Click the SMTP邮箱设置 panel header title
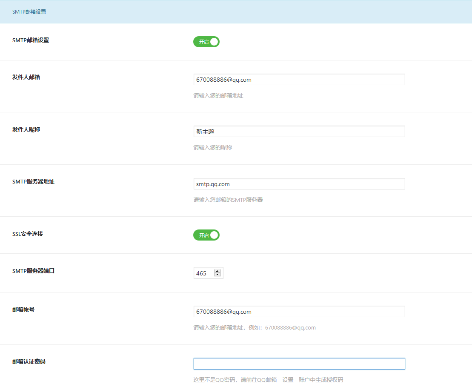Screen dimensions: 472x387 tap(29, 12)
